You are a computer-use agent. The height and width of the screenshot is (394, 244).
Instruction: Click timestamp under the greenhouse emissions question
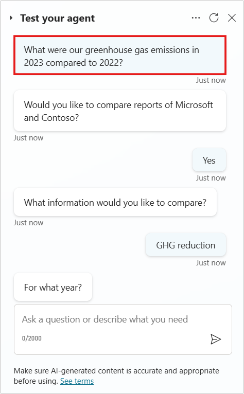[211, 80]
